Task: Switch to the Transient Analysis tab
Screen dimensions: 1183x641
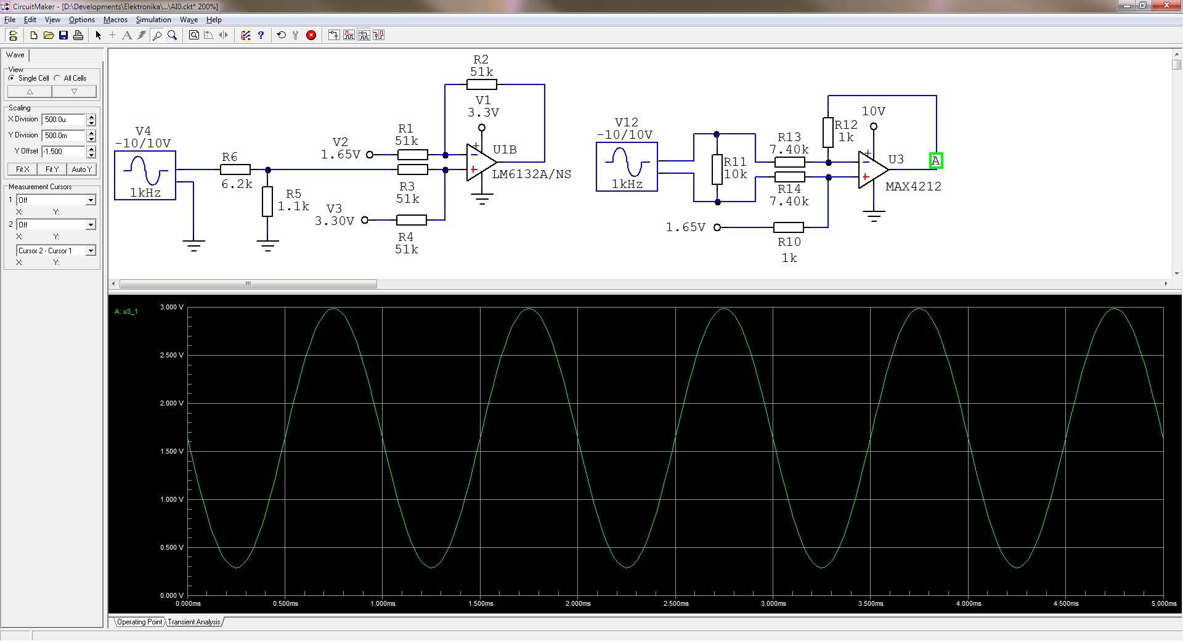Action: [193, 622]
